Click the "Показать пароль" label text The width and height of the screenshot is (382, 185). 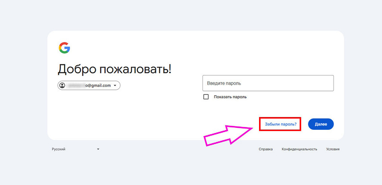coord(230,97)
